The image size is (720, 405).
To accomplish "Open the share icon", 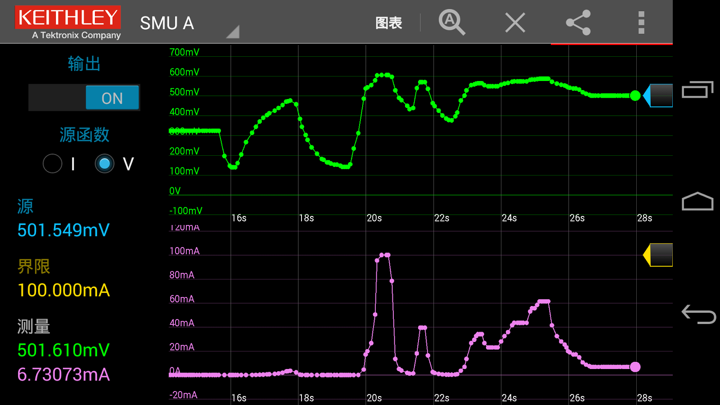I will 578,22.
